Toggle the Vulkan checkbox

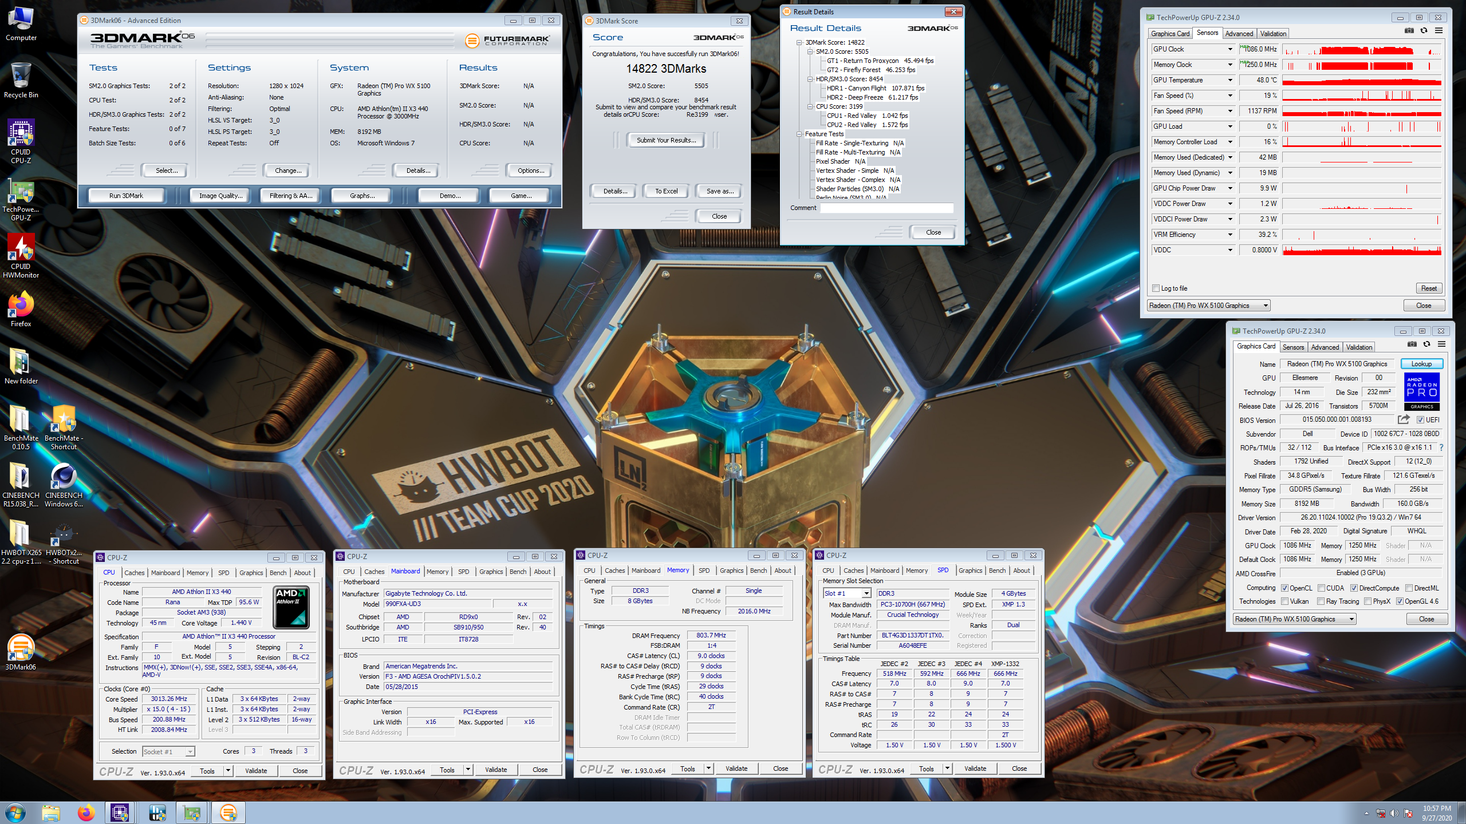(x=1284, y=601)
